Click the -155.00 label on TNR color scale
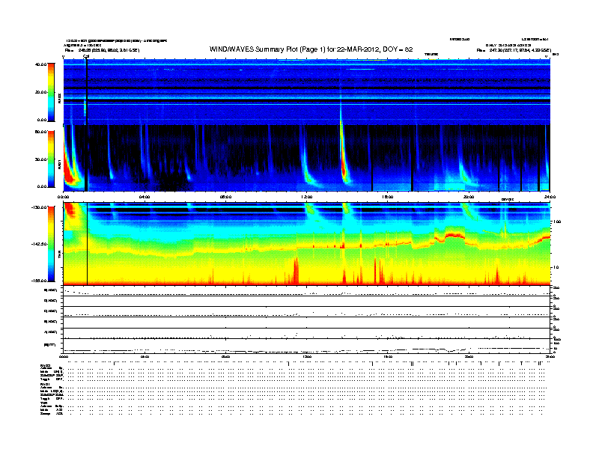Viewport: 593px width, 458px height. tap(39, 281)
